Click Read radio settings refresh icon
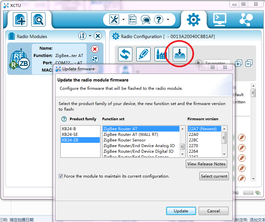 [x=125, y=54]
